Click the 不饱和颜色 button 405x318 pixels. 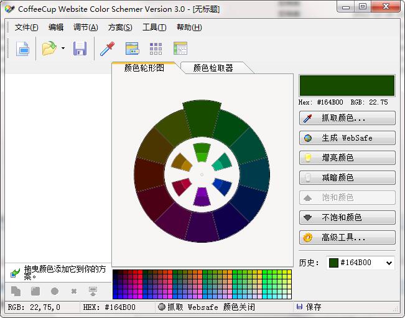[347, 218]
